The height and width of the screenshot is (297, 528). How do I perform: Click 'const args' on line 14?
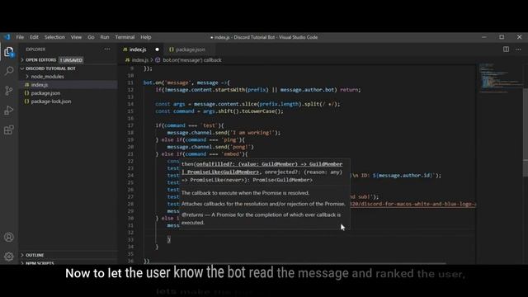click(170, 104)
